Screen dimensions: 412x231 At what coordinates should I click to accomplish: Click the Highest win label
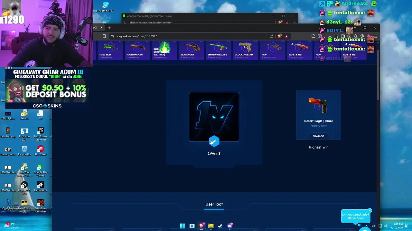point(318,147)
